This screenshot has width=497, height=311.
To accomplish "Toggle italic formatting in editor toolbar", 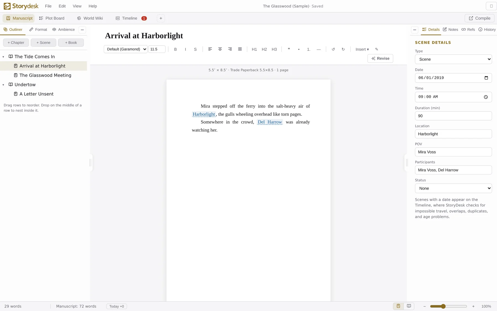I will click(x=185, y=49).
